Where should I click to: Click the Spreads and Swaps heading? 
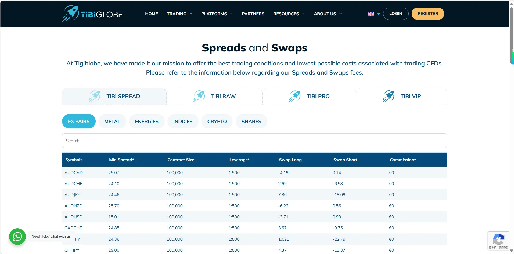click(254, 48)
